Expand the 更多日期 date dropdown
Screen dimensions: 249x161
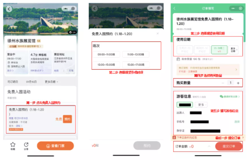coord(51,82)
